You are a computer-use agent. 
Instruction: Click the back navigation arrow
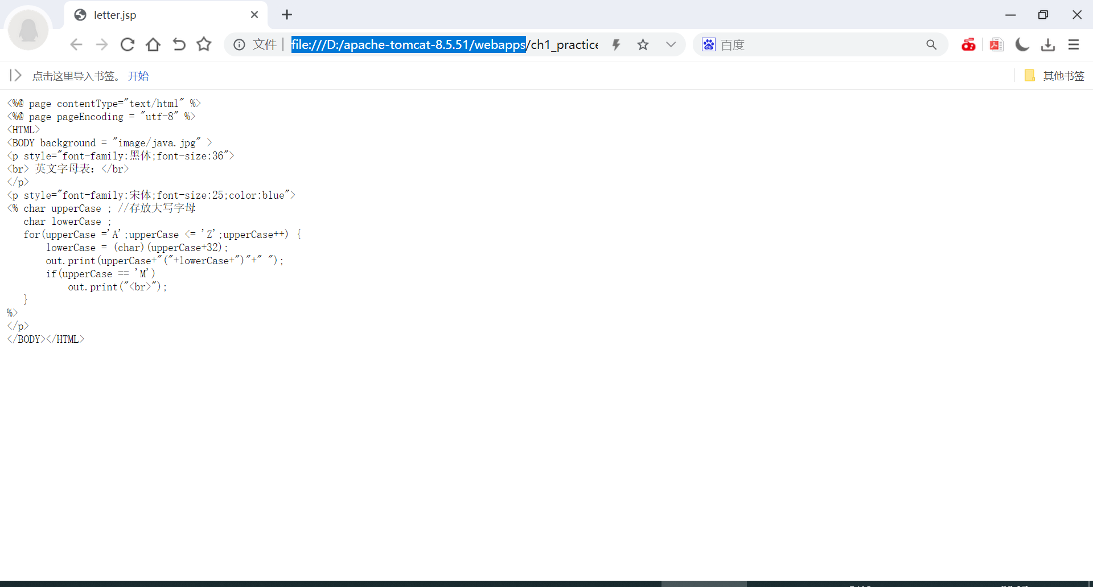point(76,44)
